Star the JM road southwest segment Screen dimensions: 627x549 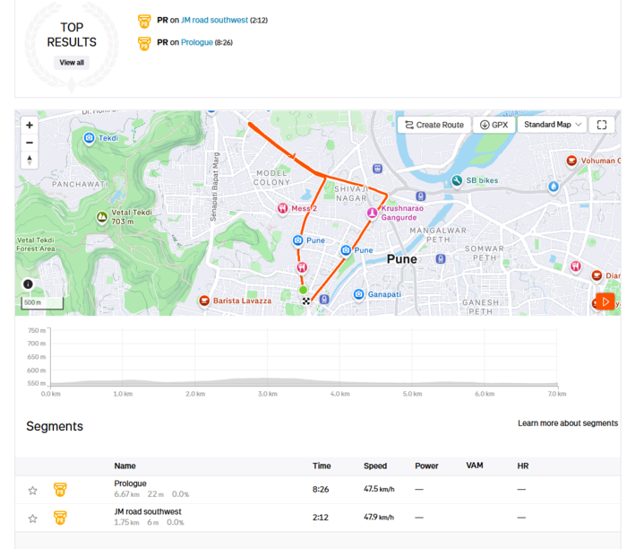(x=33, y=519)
